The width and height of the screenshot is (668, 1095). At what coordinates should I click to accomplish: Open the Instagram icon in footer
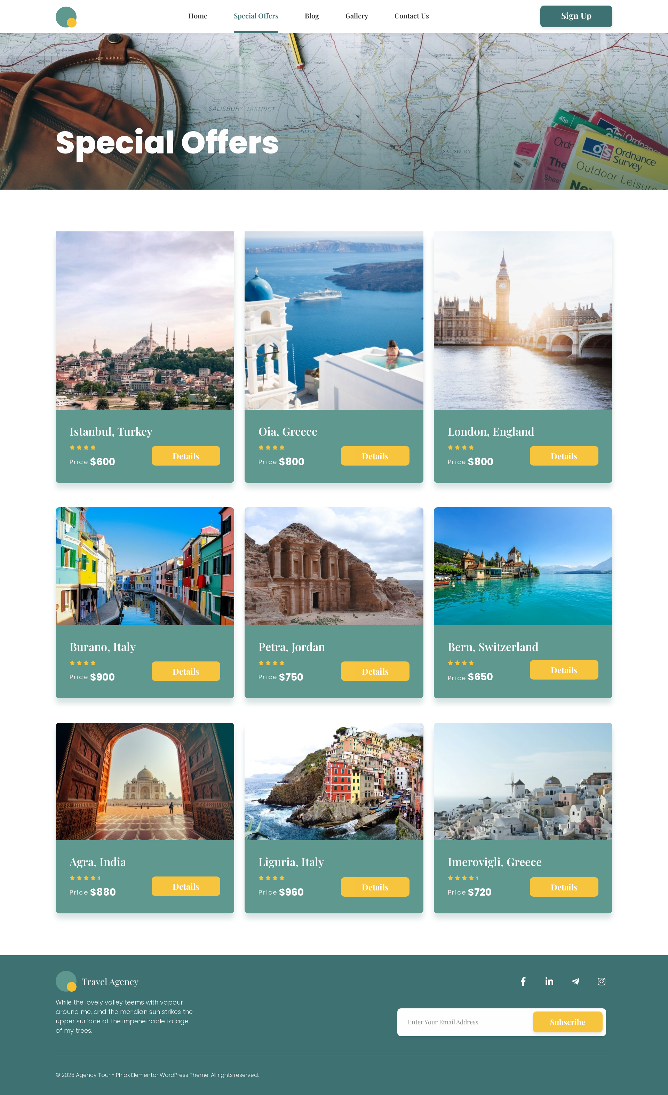click(x=601, y=981)
